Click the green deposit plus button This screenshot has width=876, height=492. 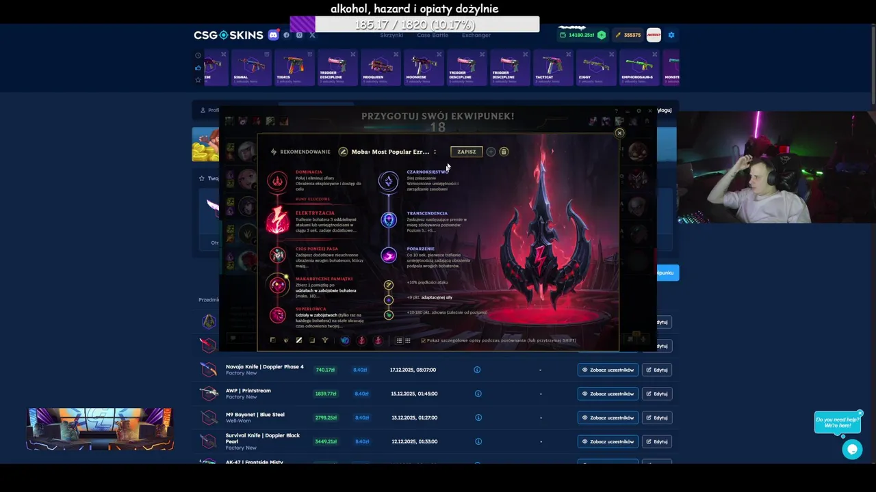pos(602,35)
